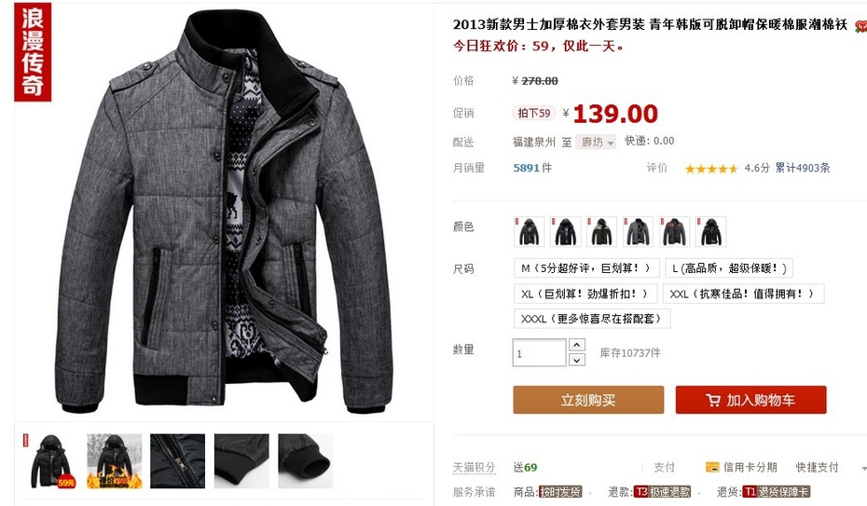Click the 立刻购买 buy now button
This screenshot has height=506, width=867.
[x=588, y=400]
